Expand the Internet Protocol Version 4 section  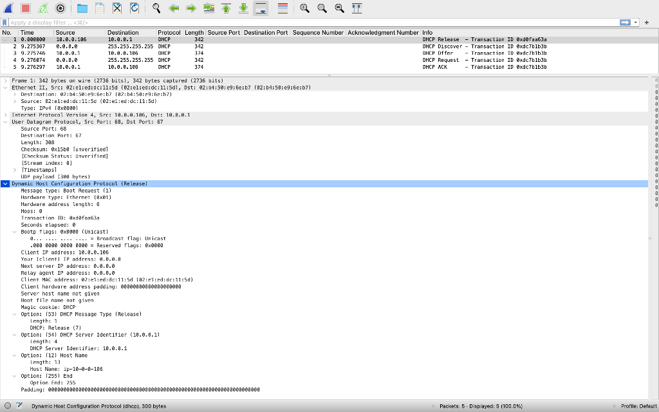click(x=6, y=115)
